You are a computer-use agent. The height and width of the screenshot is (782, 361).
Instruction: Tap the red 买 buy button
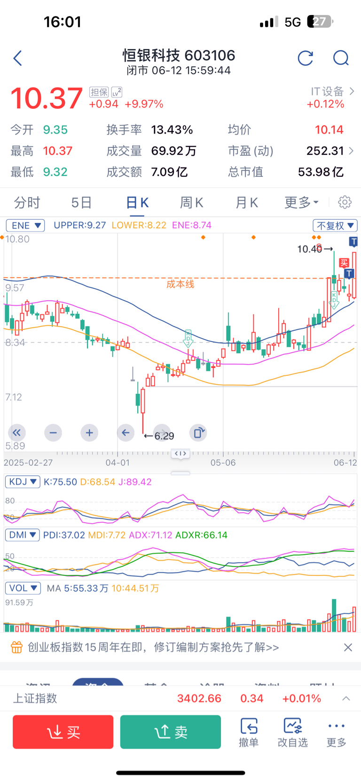[x=63, y=732]
